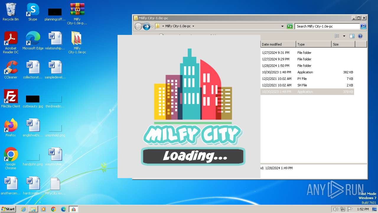The width and height of the screenshot is (378, 213).
Task: Open Microsoft Edge desktop shortcut
Action: point(33,41)
